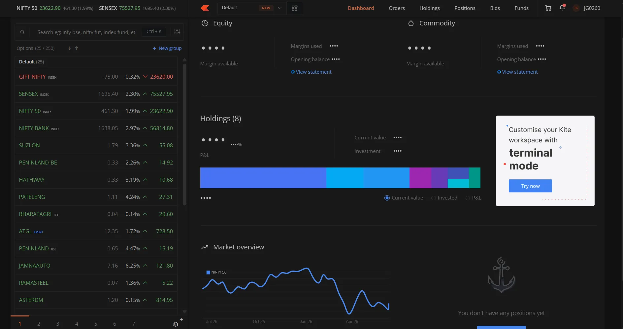Image resolution: width=623 pixels, height=329 pixels.
Task: Click the New group link
Action: 167,48
